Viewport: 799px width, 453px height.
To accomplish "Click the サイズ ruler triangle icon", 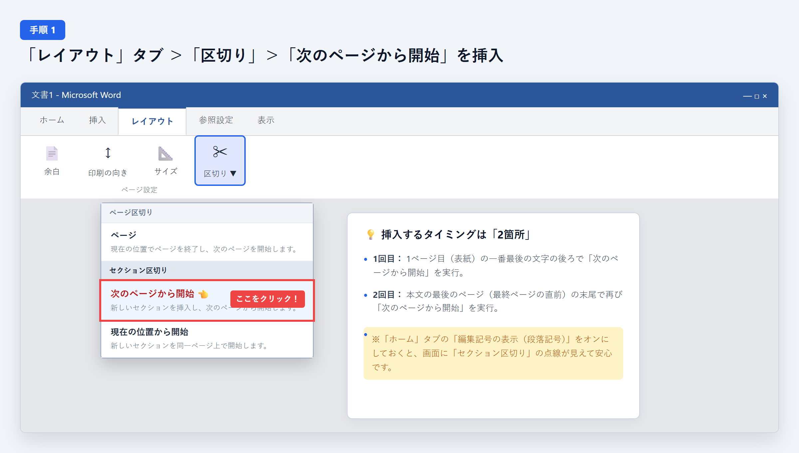I will pyautogui.click(x=165, y=153).
